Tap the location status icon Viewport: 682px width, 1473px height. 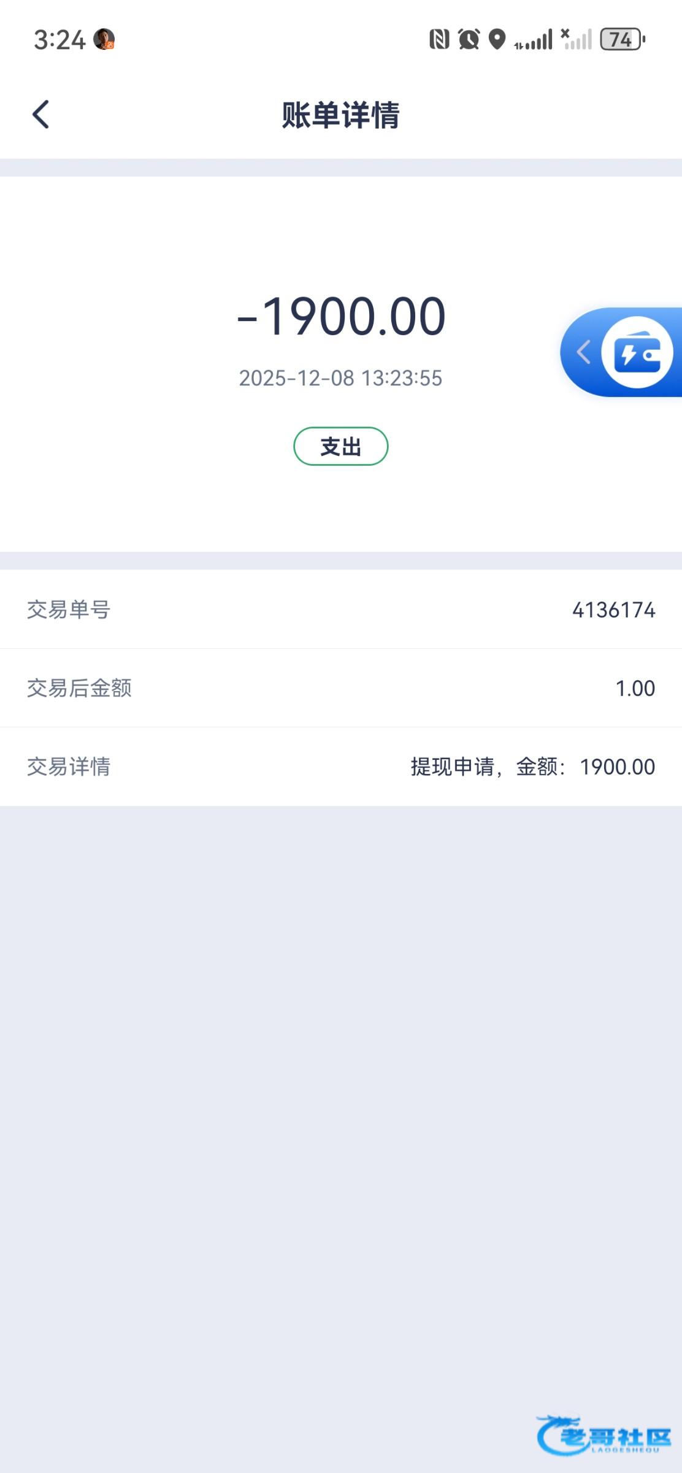[x=497, y=39]
